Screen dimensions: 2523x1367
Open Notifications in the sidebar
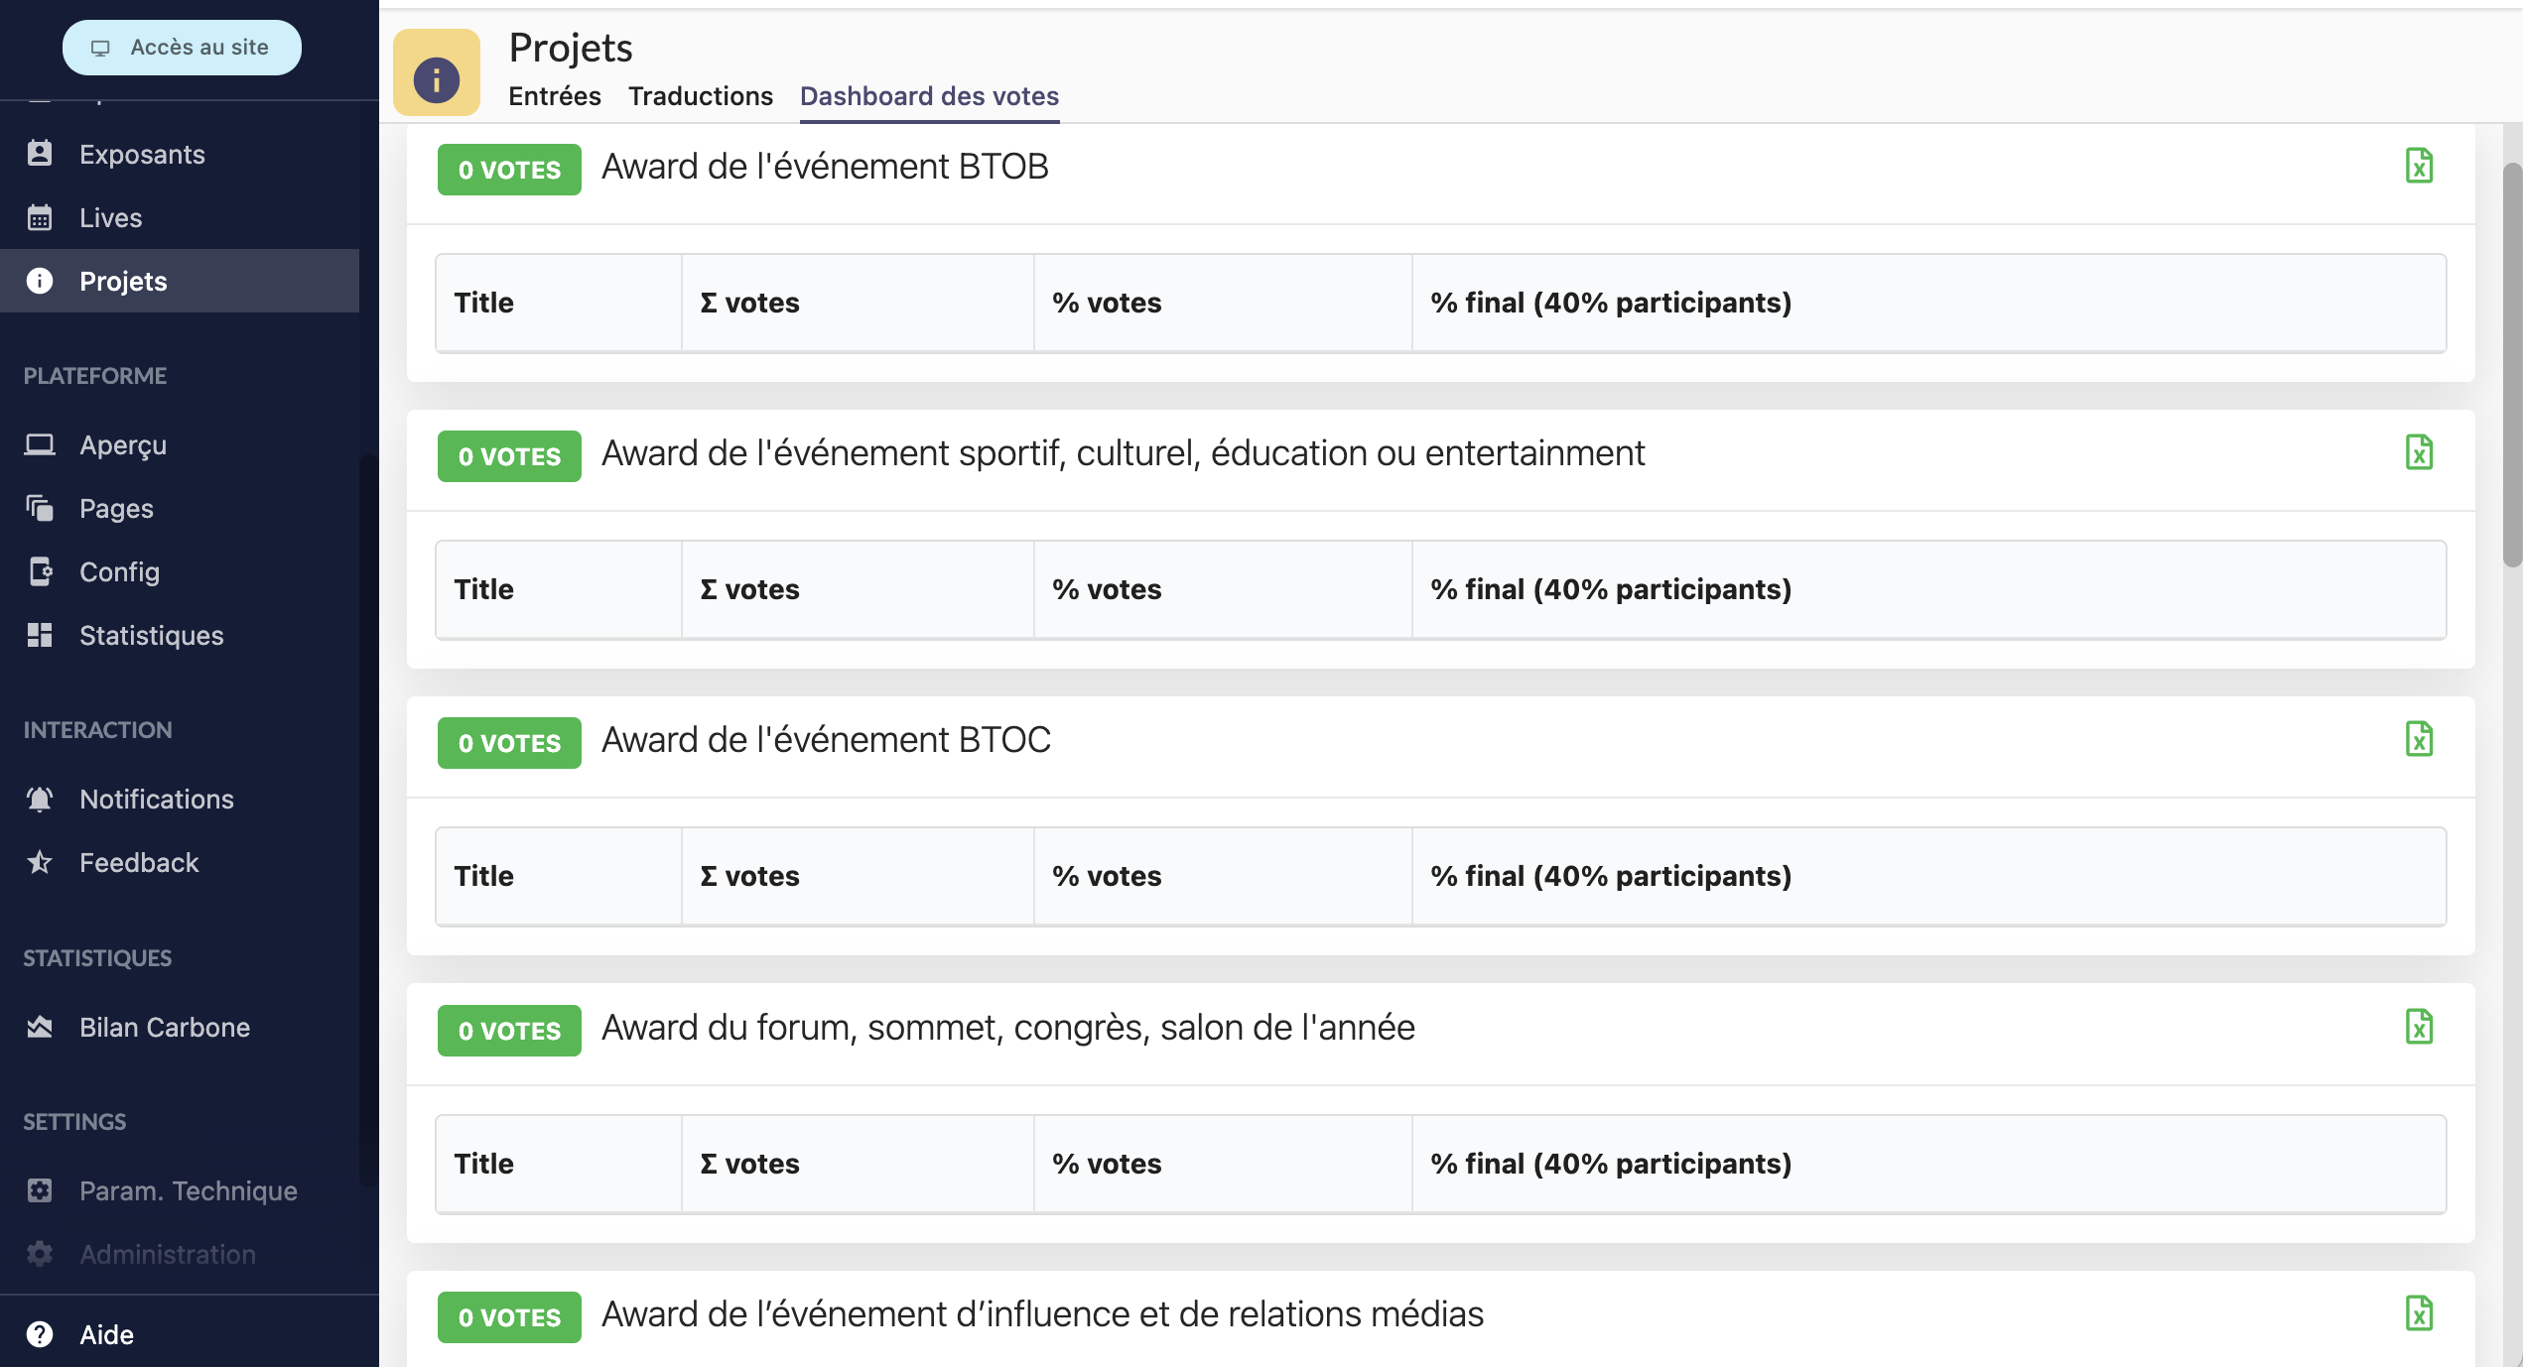(x=180, y=799)
